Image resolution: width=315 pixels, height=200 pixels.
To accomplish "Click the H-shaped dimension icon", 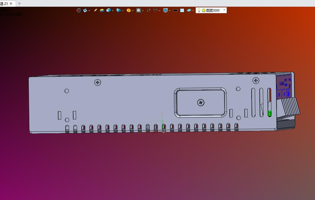I will point(155,10).
